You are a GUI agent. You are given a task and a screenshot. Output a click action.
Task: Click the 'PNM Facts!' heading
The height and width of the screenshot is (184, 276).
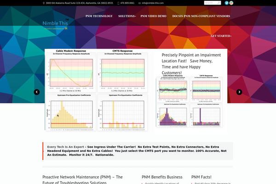[x=201, y=177]
